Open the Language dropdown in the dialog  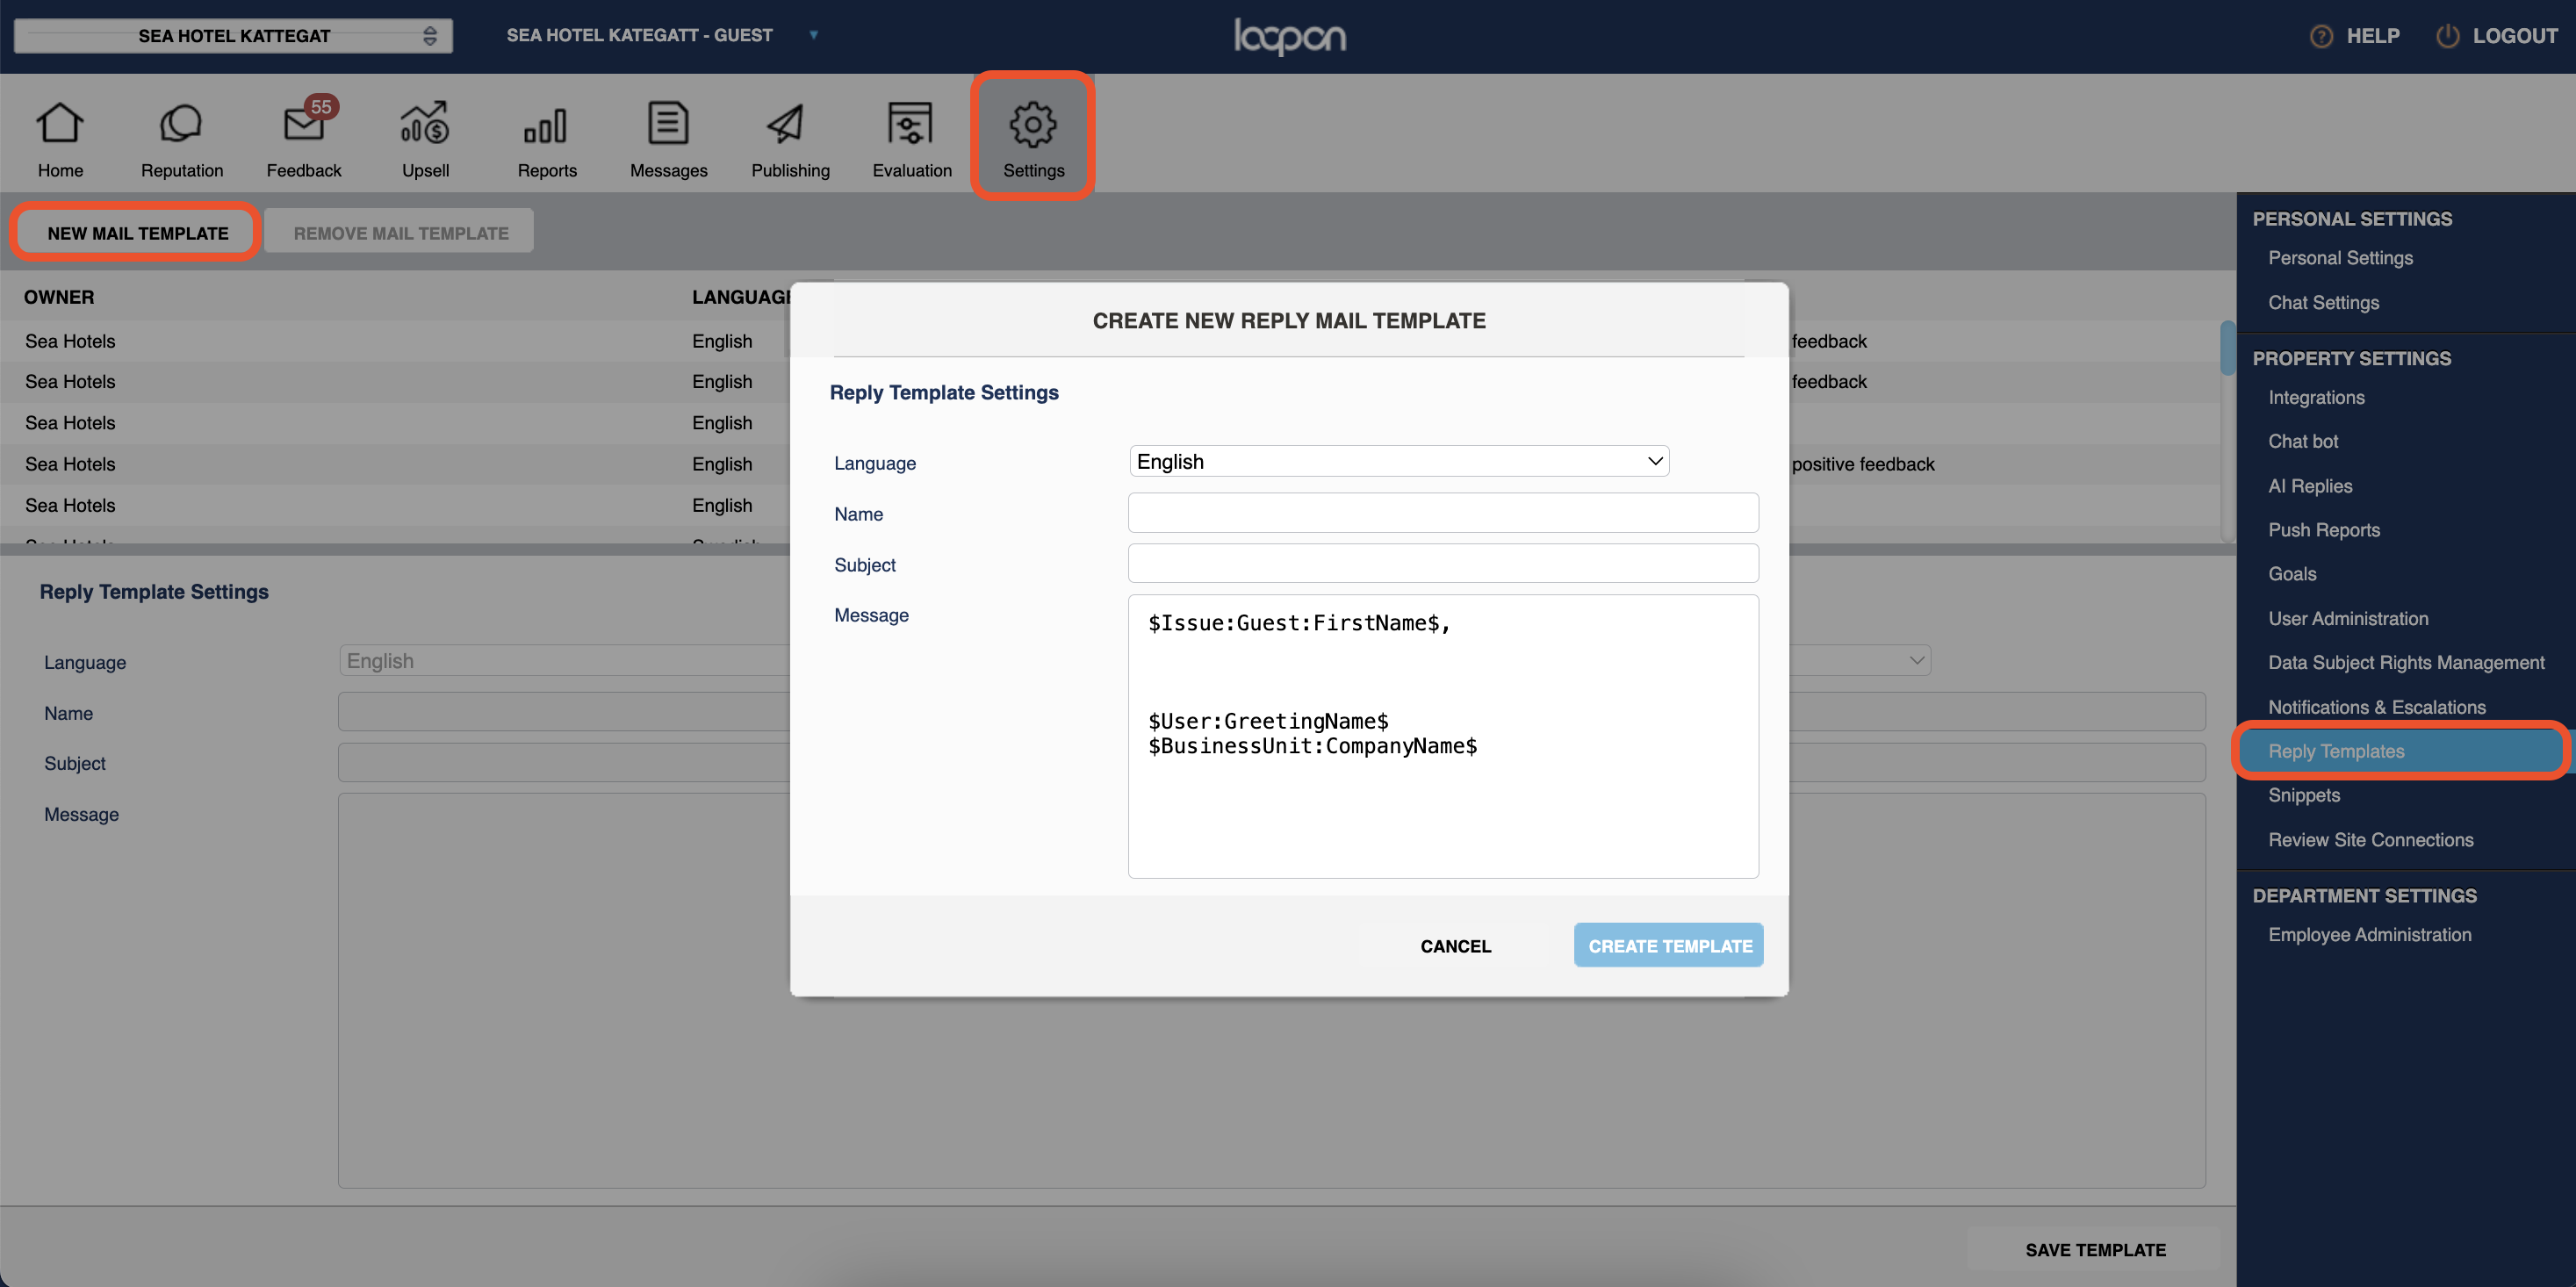pos(1399,461)
